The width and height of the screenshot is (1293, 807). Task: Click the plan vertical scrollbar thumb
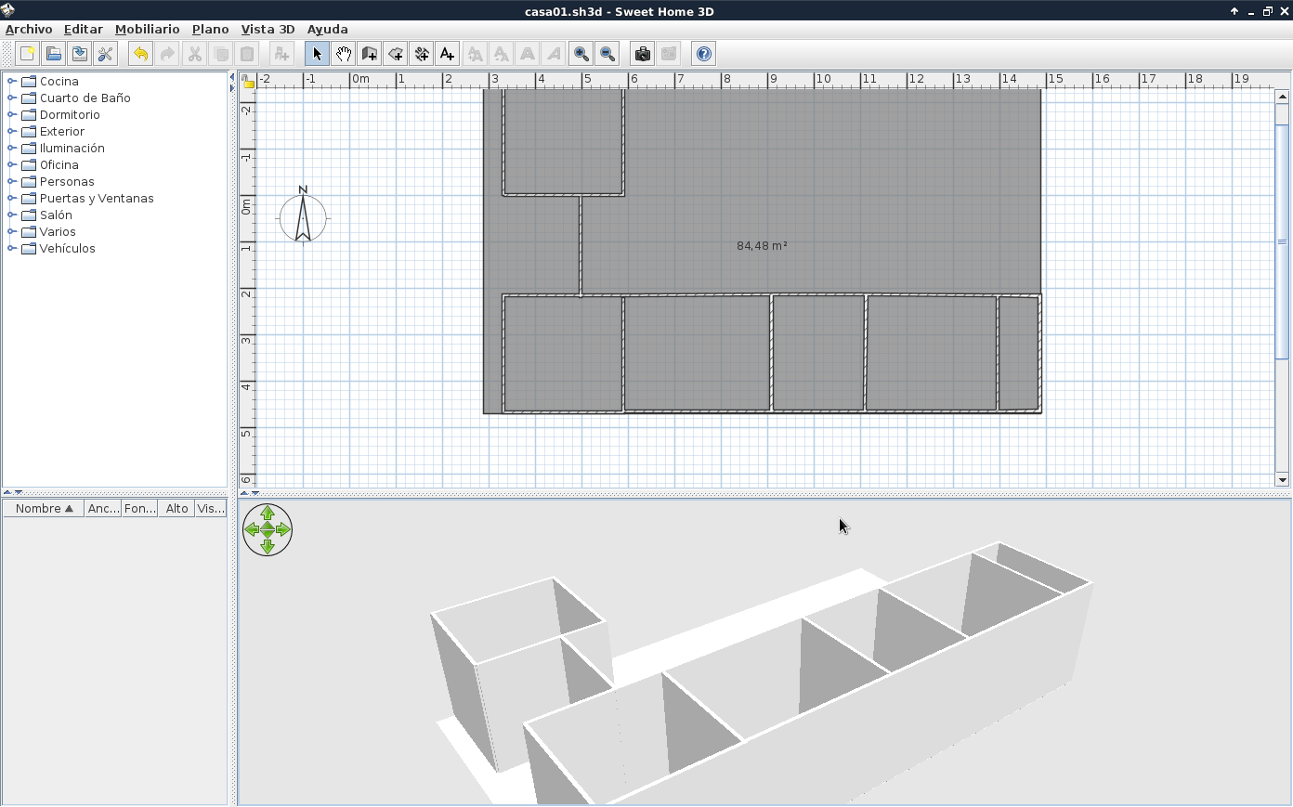click(x=1283, y=241)
